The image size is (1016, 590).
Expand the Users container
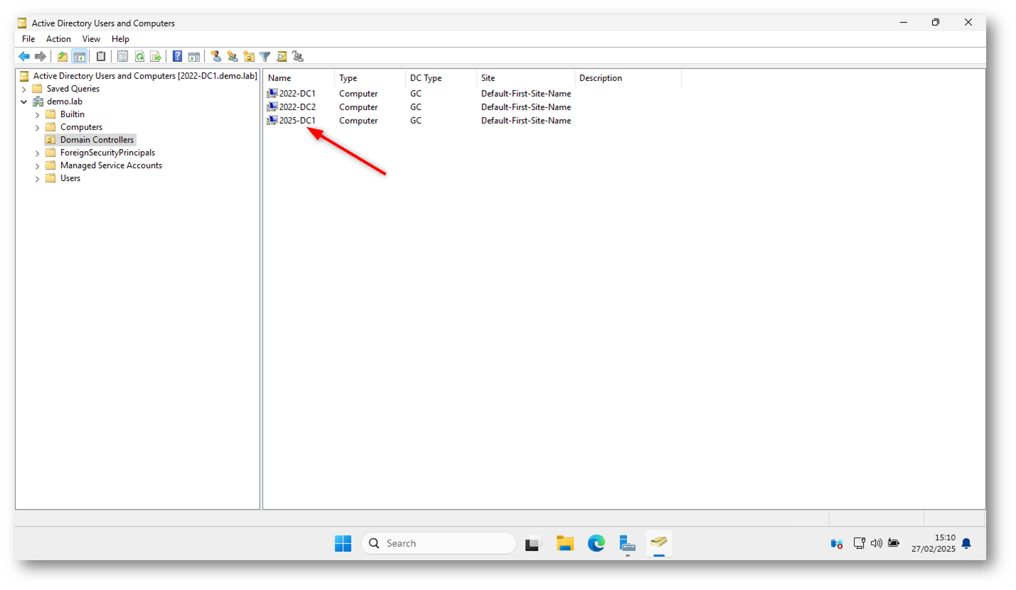(38, 178)
